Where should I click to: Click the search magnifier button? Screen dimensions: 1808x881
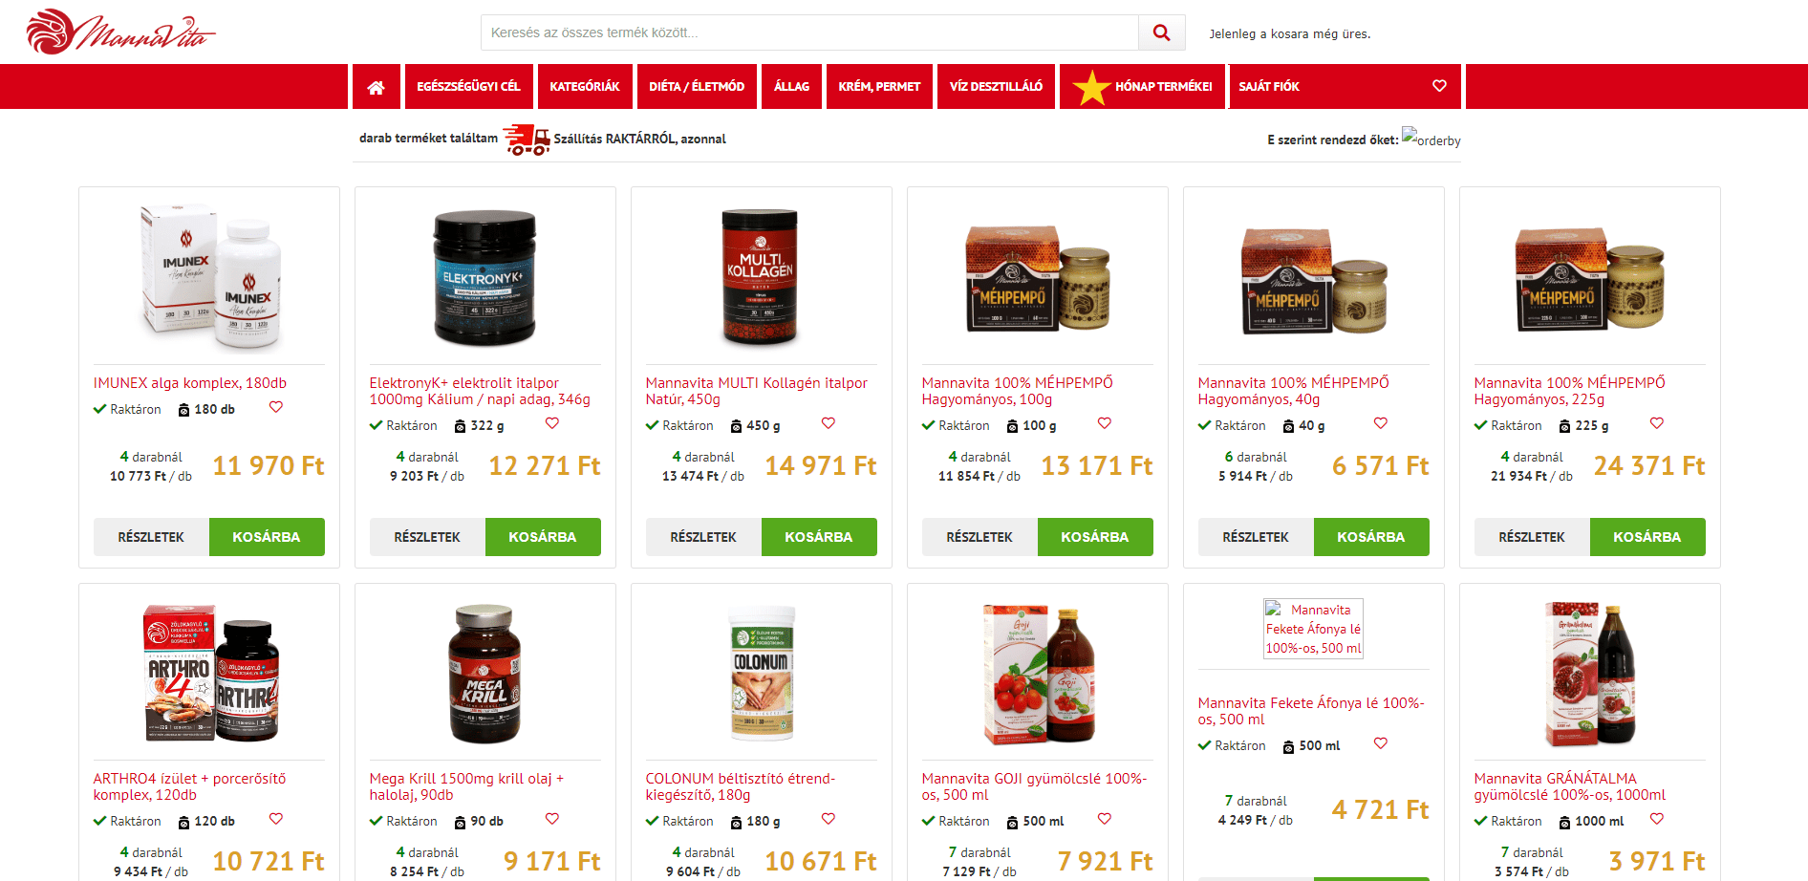click(1161, 32)
